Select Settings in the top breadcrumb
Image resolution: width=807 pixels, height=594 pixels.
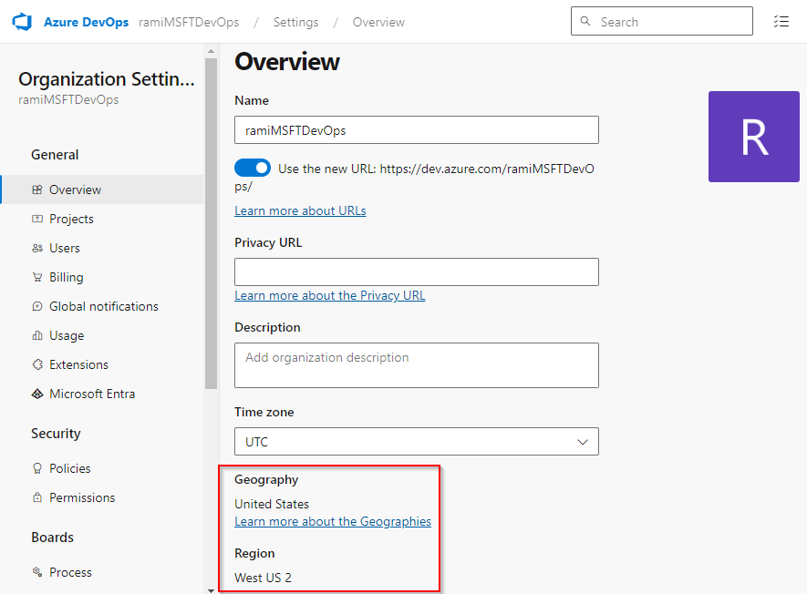tap(295, 21)
